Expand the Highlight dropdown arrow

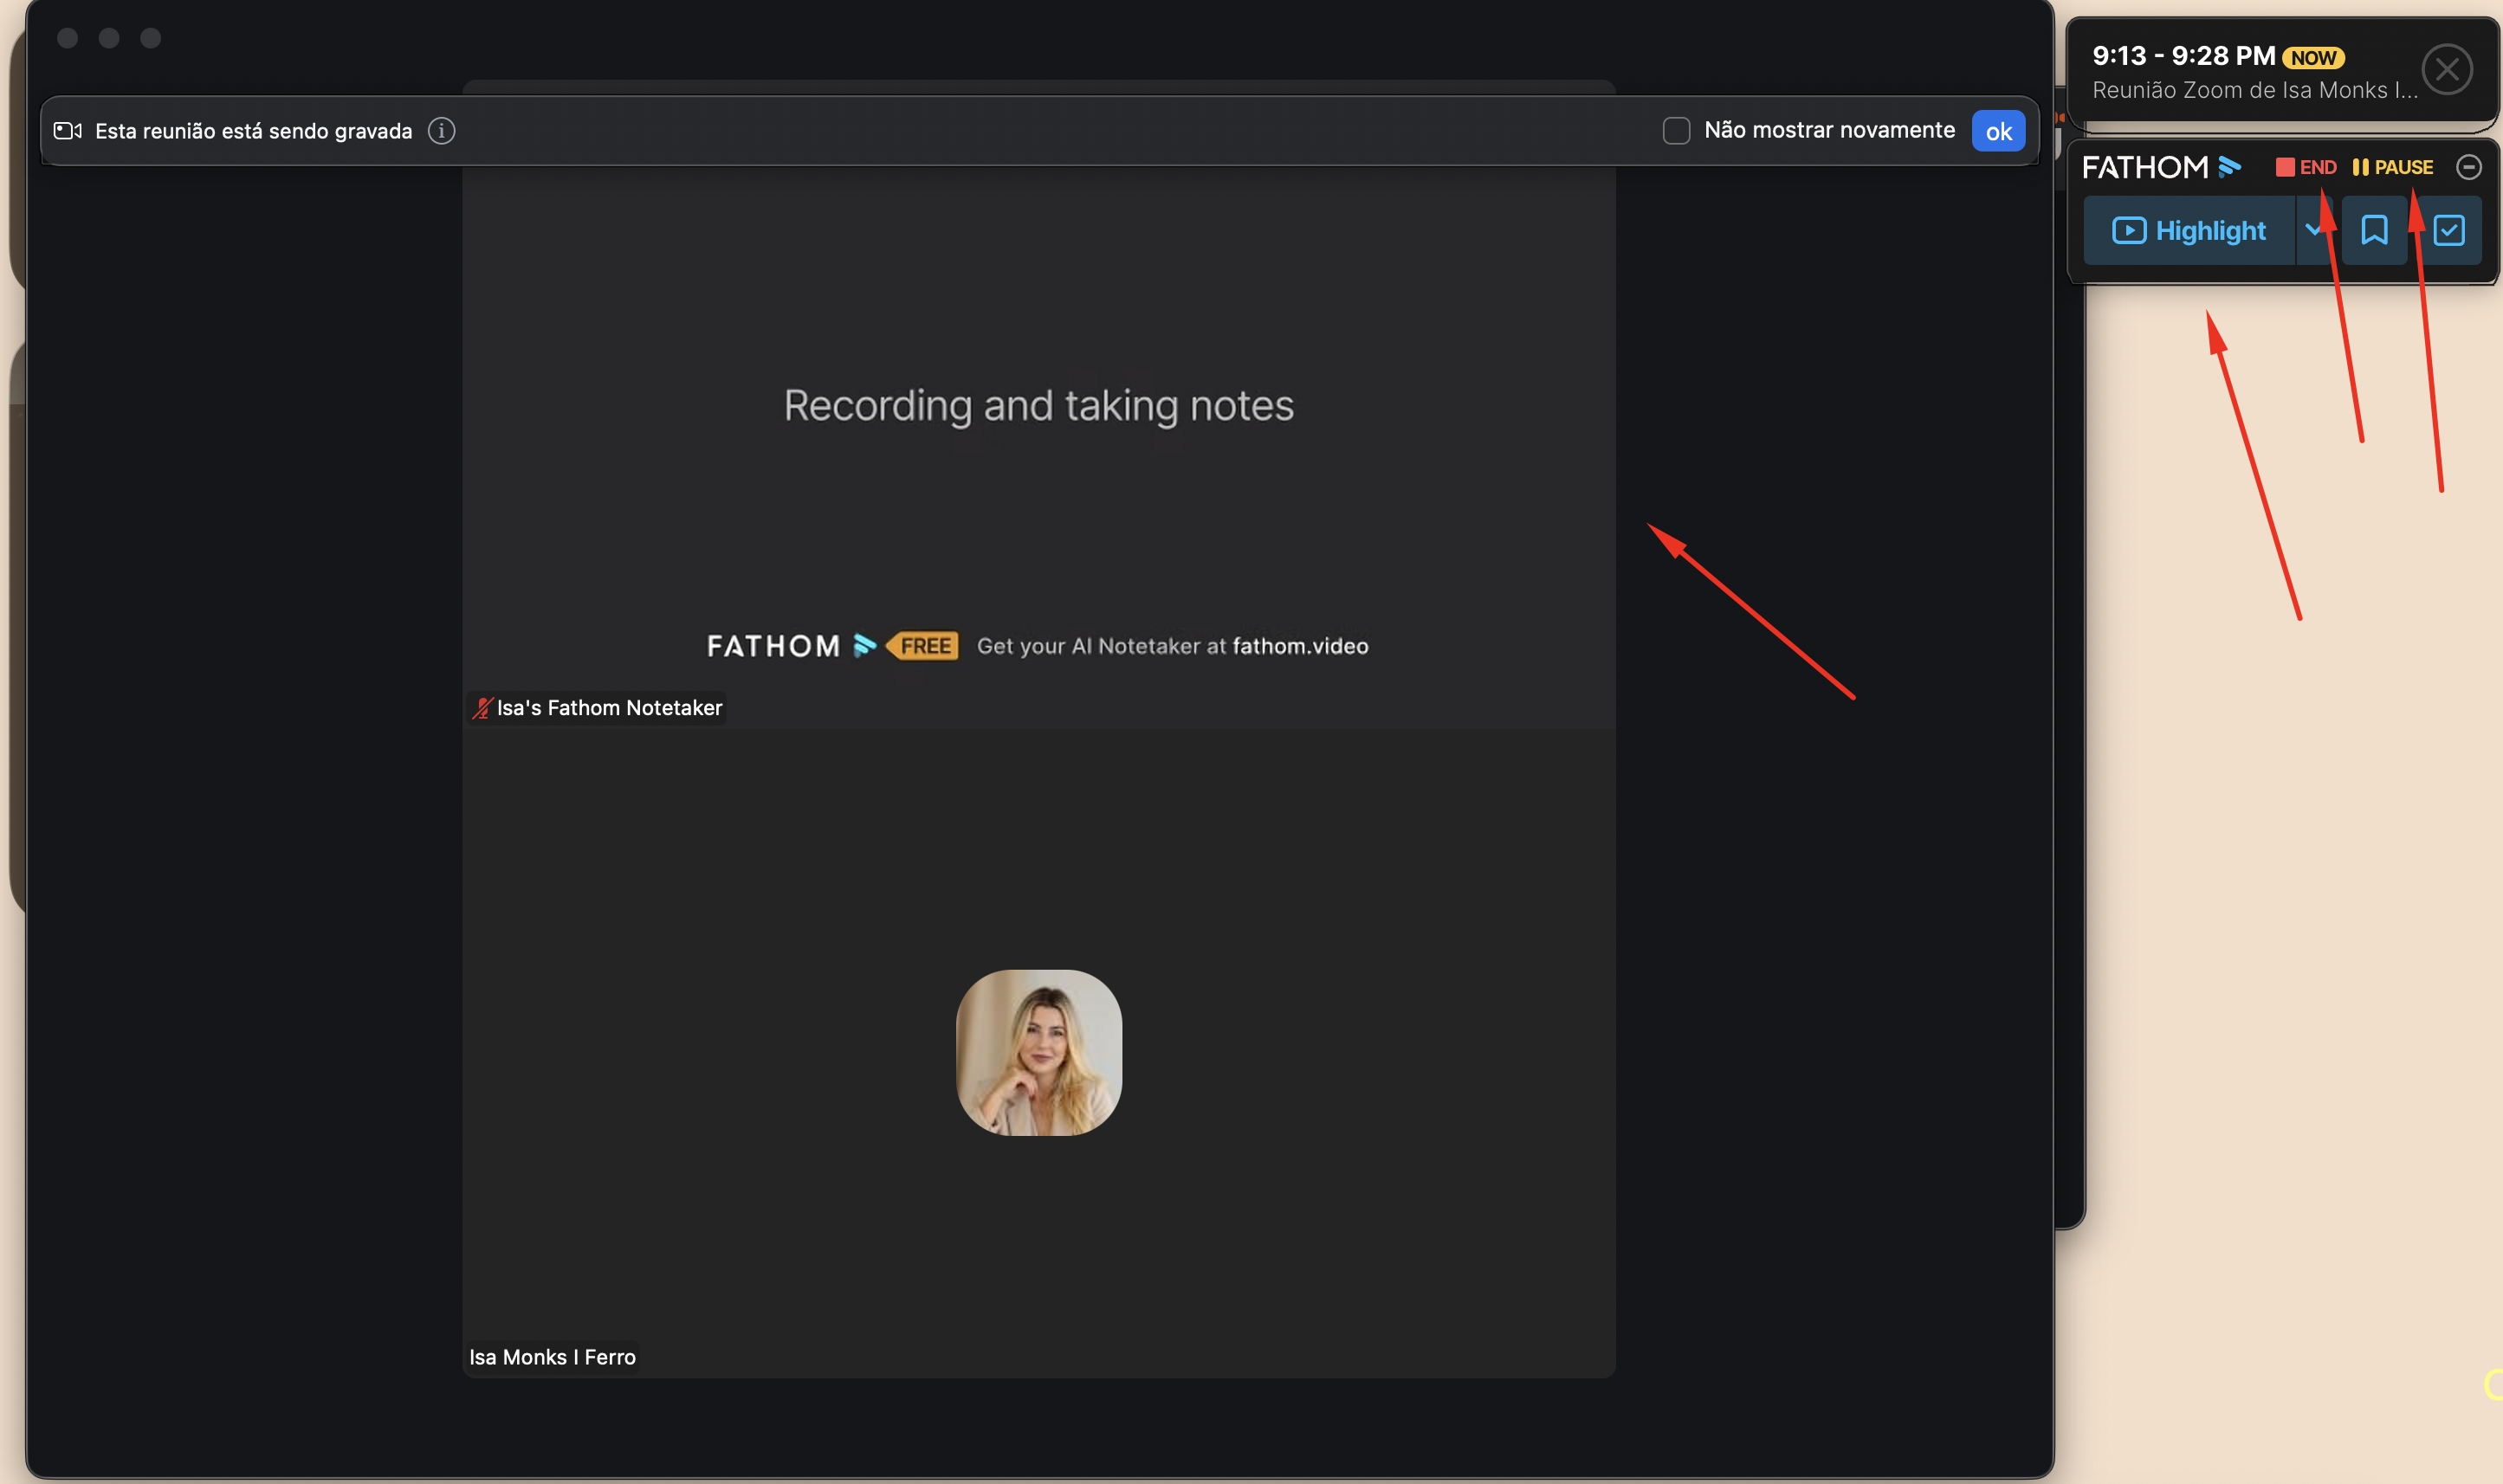[x=2312, y=231]
